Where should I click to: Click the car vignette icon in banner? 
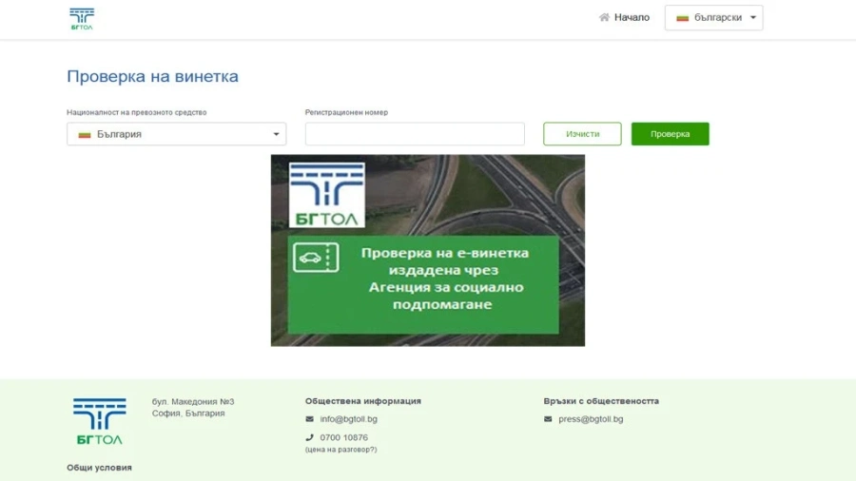click(316, 258)
